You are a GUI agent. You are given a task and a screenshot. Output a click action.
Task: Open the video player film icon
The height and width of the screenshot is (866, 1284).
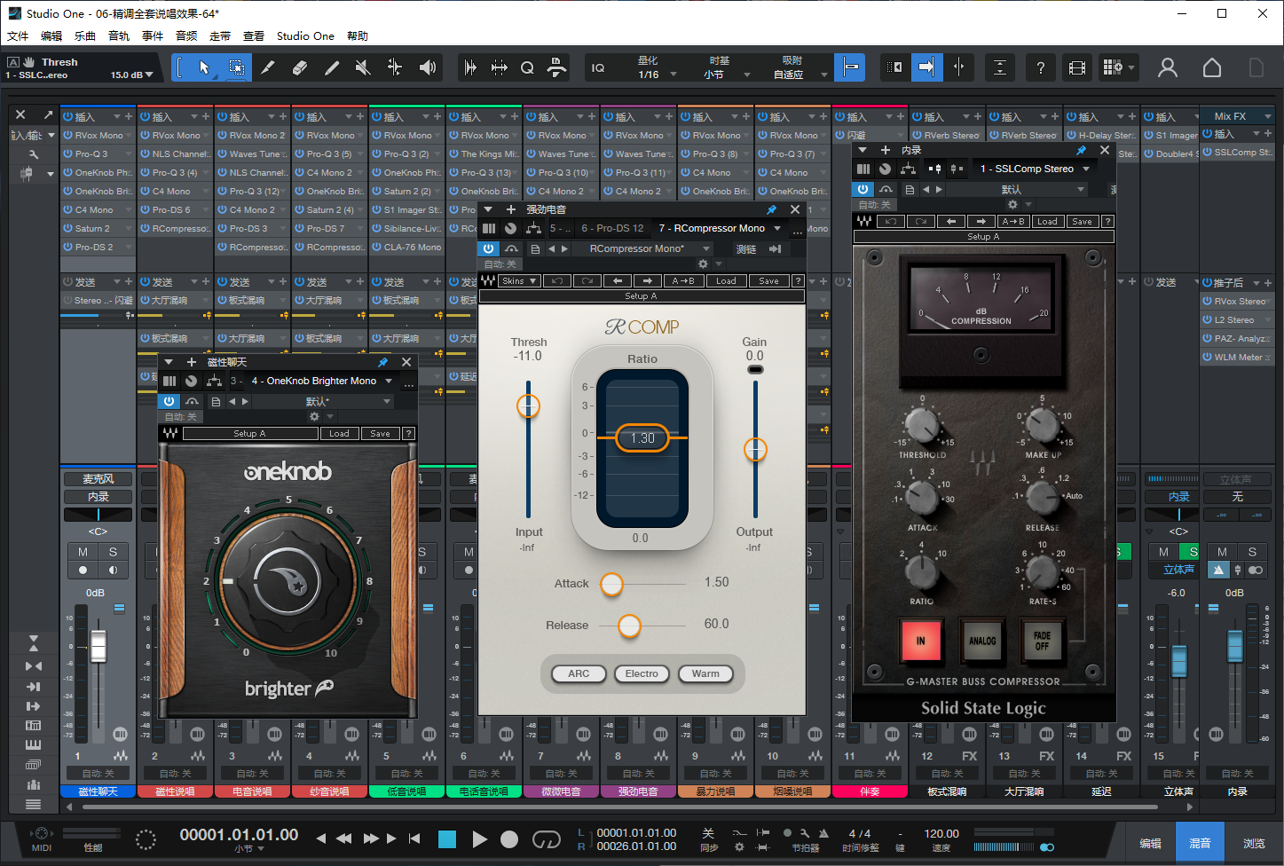(x=1077, y=67)
